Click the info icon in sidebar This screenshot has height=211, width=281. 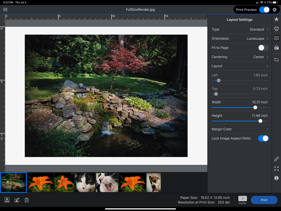(276, 178)
